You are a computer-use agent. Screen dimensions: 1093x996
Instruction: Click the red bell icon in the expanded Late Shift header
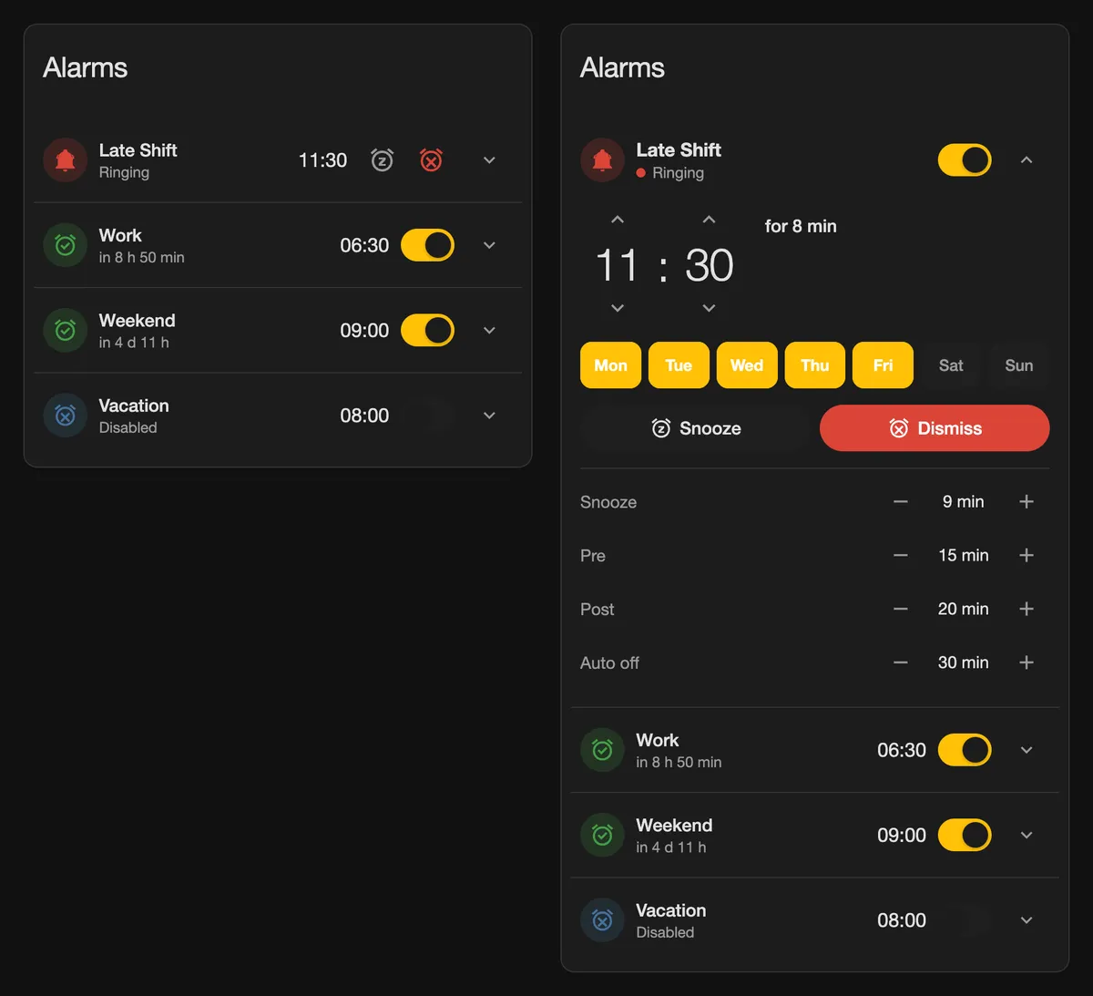(x=602, y=160)
